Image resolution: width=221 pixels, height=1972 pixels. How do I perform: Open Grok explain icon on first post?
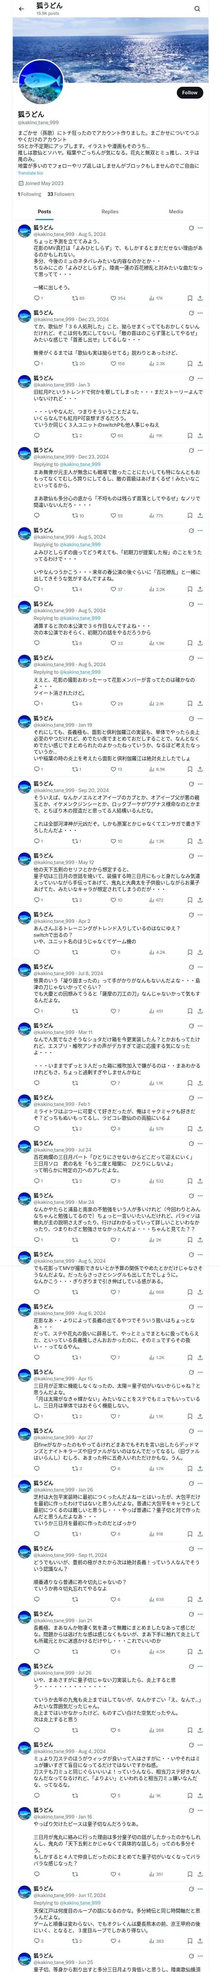191,228
